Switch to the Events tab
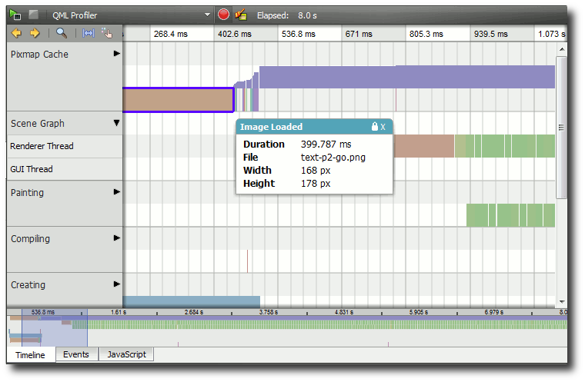 [x=75, y=354]
